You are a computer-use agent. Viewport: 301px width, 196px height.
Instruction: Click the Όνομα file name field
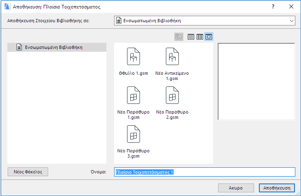[205, 172]
